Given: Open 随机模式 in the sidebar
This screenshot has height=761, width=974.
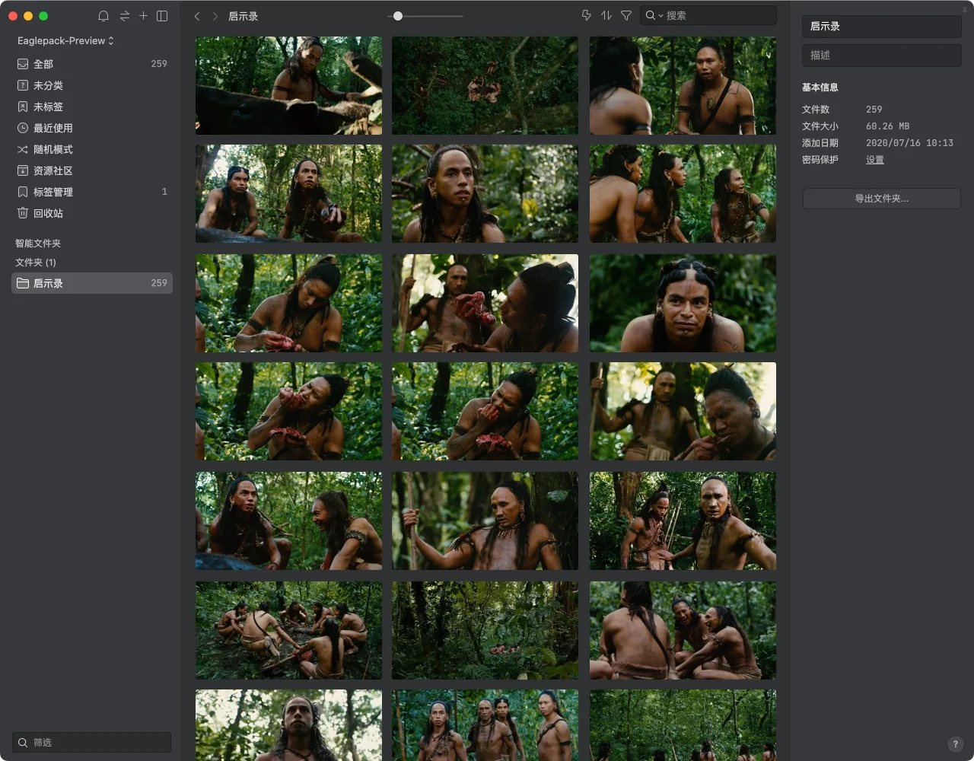Looking at the screenshot, I should tap(92, 149).
